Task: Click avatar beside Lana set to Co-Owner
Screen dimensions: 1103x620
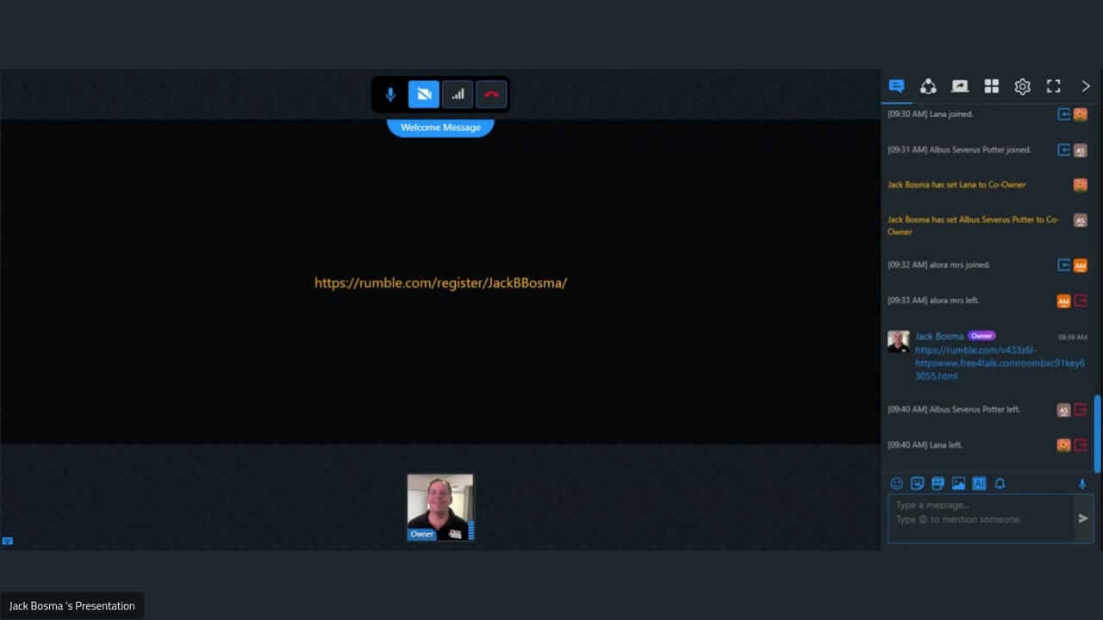Action: [1081, 185]
